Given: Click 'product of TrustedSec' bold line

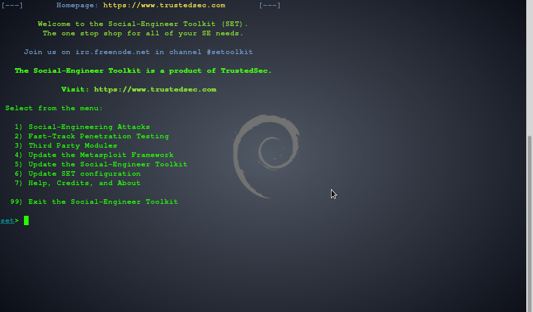Looking at the screenshot, I should pos(143,71).
